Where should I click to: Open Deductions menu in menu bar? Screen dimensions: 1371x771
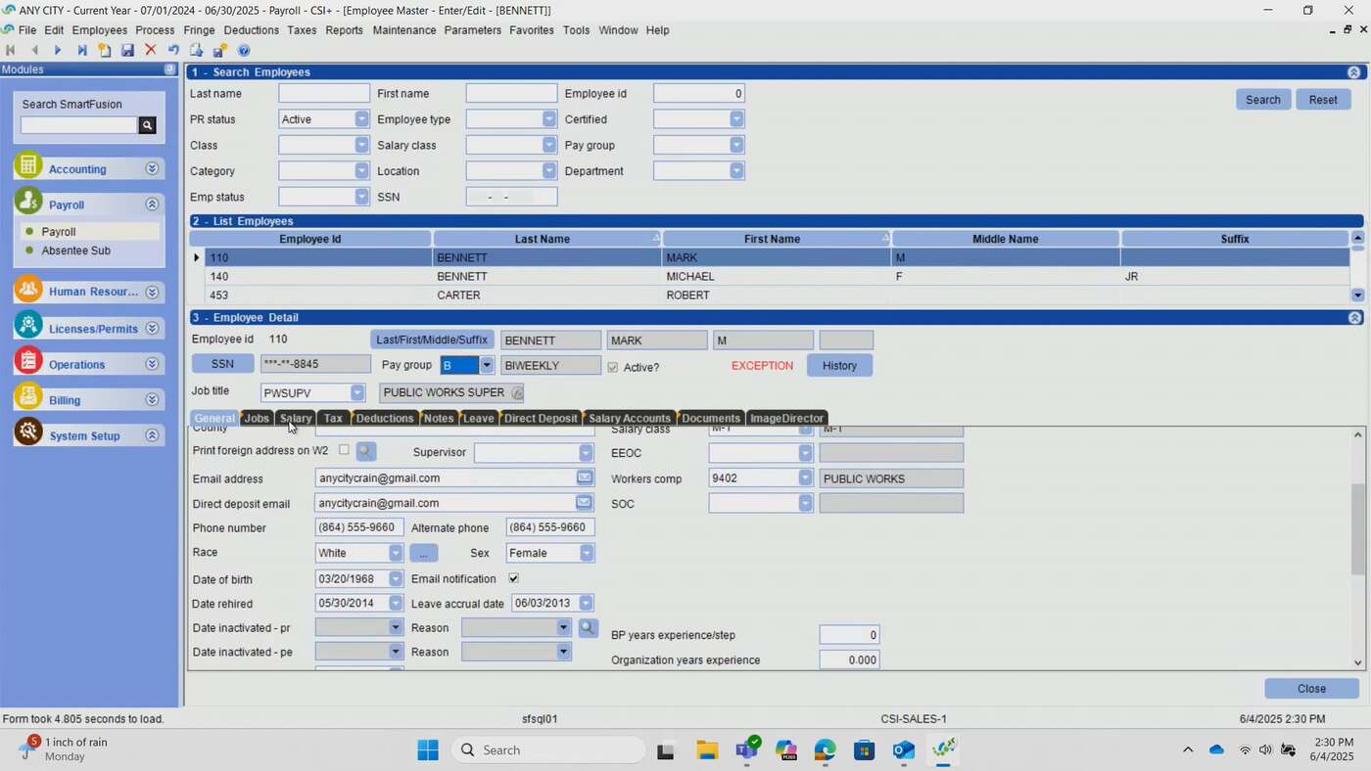click(252, 30)
